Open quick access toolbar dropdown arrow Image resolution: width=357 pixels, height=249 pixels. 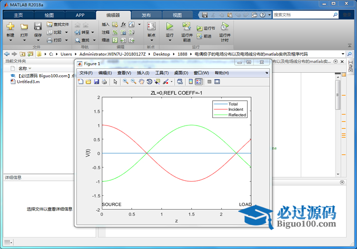269,15
